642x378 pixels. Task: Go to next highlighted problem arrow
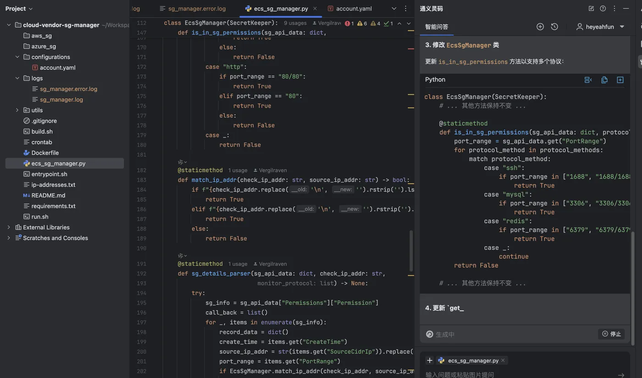pos(409,23)
